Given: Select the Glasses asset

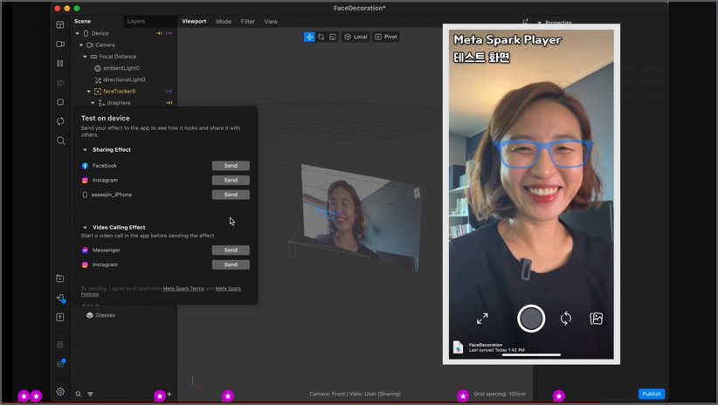Looking at the screenshot, I should 105,315.
